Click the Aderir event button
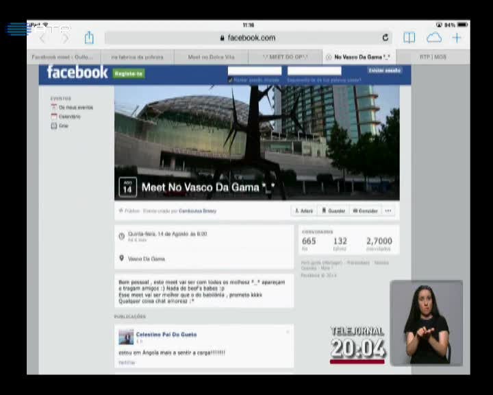 coord(303,211)
